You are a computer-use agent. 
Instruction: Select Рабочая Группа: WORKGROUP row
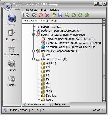click(x=61, y=31)
